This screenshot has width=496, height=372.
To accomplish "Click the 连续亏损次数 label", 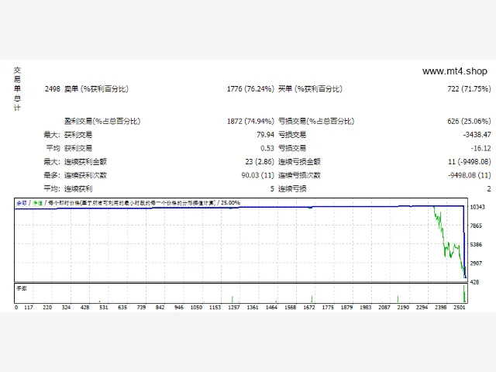I will [x=299, y=175].
